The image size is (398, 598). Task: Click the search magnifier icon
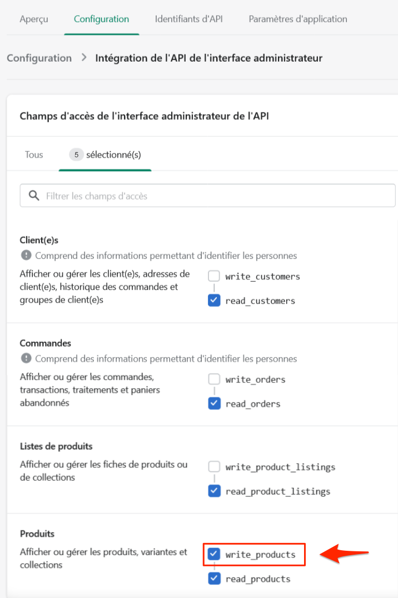[34, 196]
